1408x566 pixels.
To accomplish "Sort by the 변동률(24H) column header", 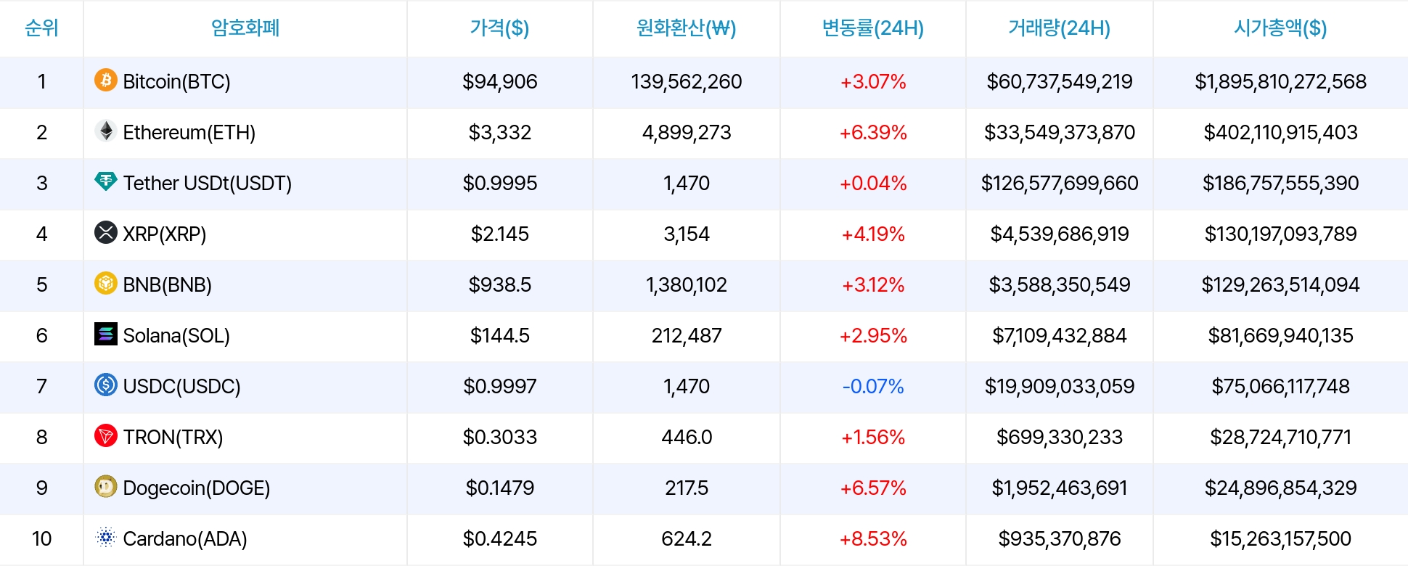I will (872, 28).
